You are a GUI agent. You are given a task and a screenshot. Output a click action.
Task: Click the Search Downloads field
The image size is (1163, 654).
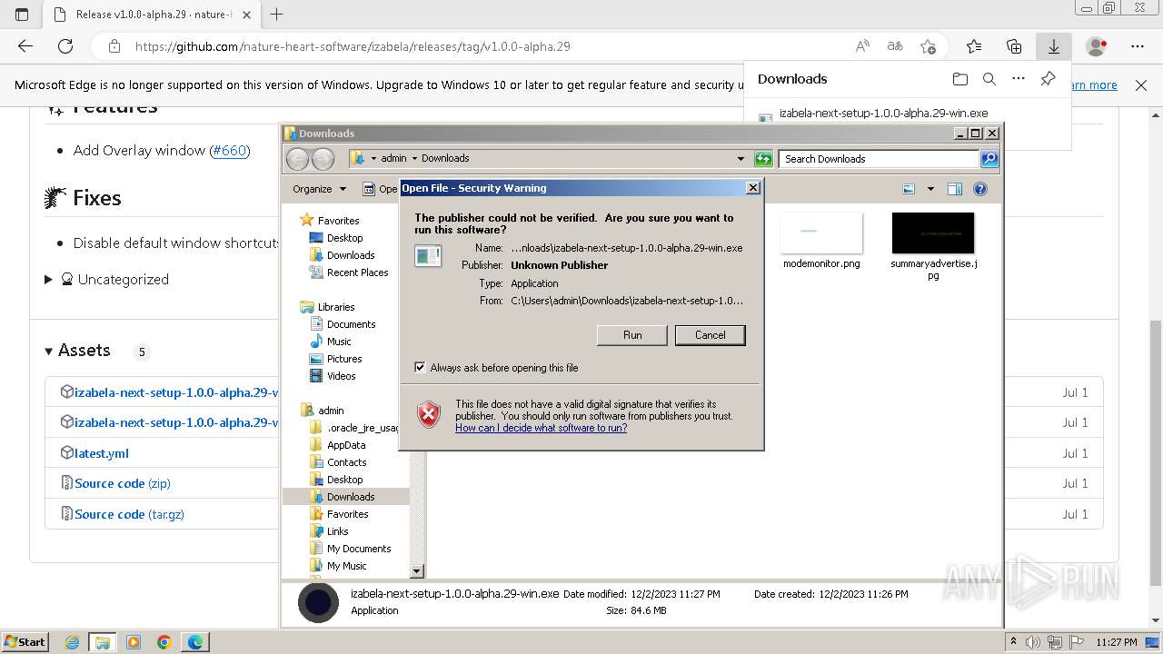878,159
